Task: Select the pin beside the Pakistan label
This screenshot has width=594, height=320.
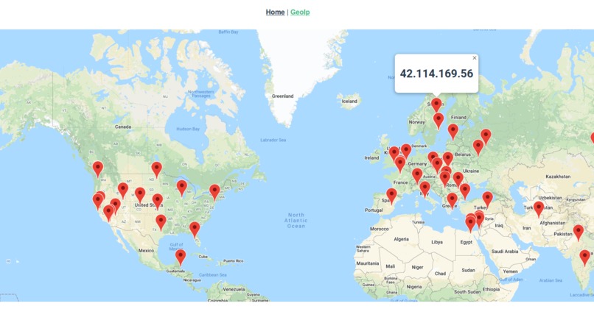Action: tap(579, 232)
